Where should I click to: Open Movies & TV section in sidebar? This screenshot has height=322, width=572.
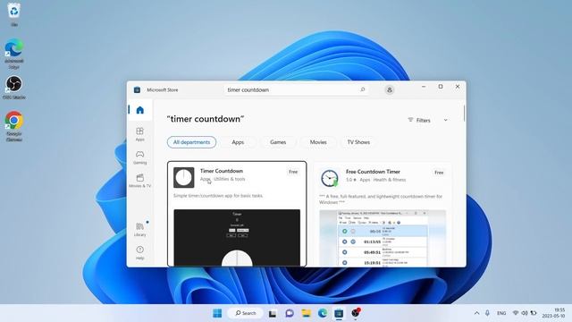click(139, 181)
